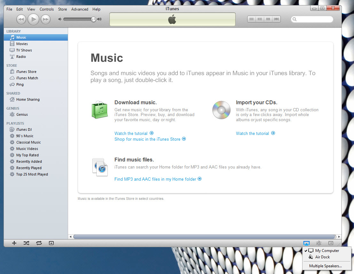Screen dimensions: 354x274
Task: Click the green iTunes Store shopping bag icon
Action: tap(99, 110)
